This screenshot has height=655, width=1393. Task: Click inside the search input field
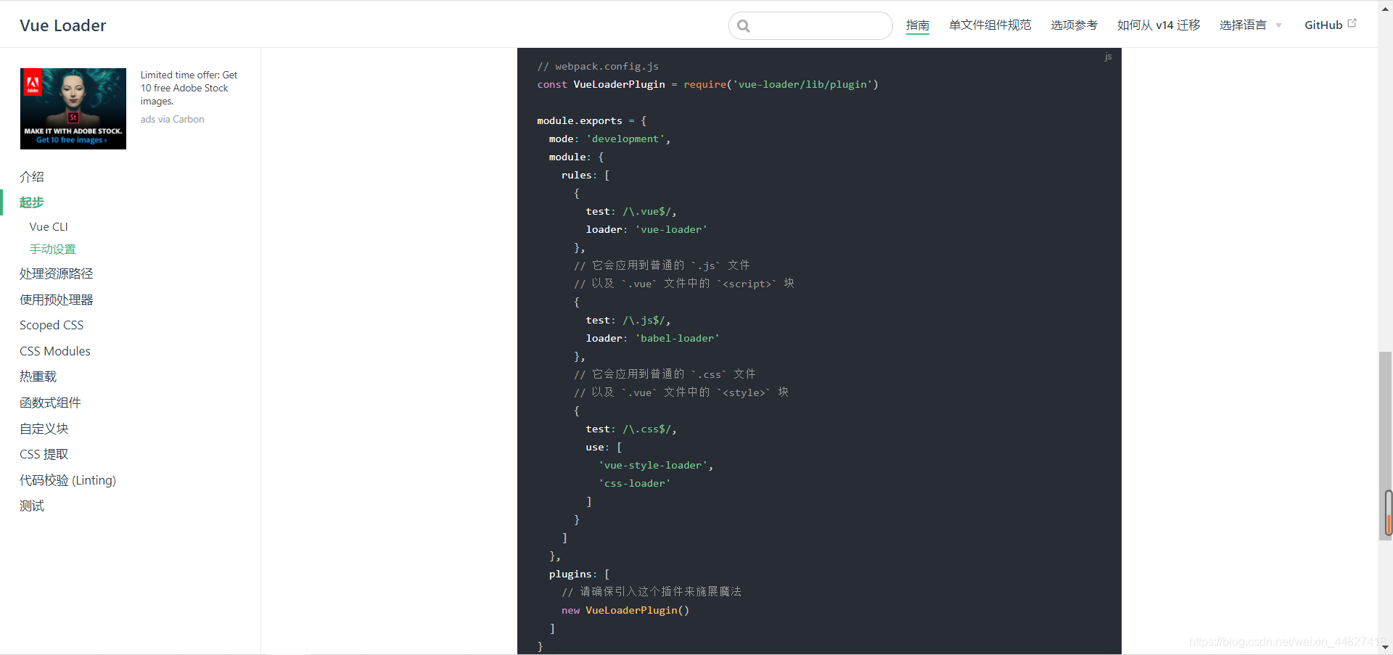coord(811,25)
